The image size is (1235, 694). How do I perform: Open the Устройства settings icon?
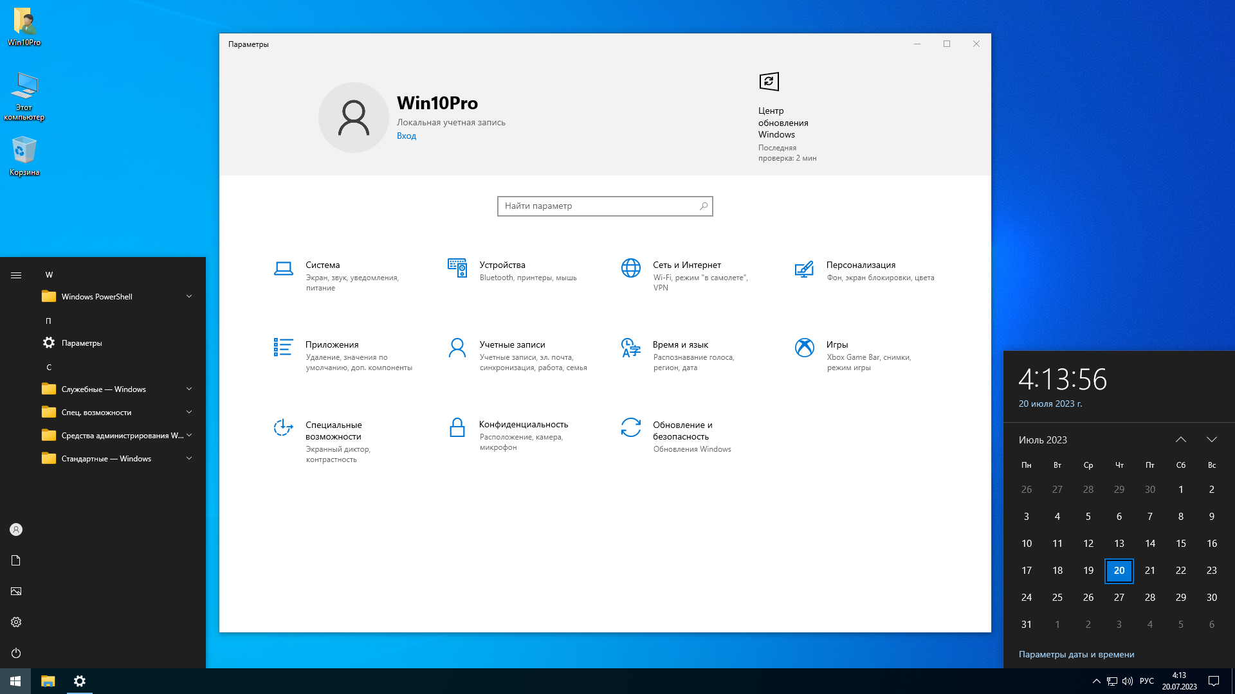pos(457,268)
